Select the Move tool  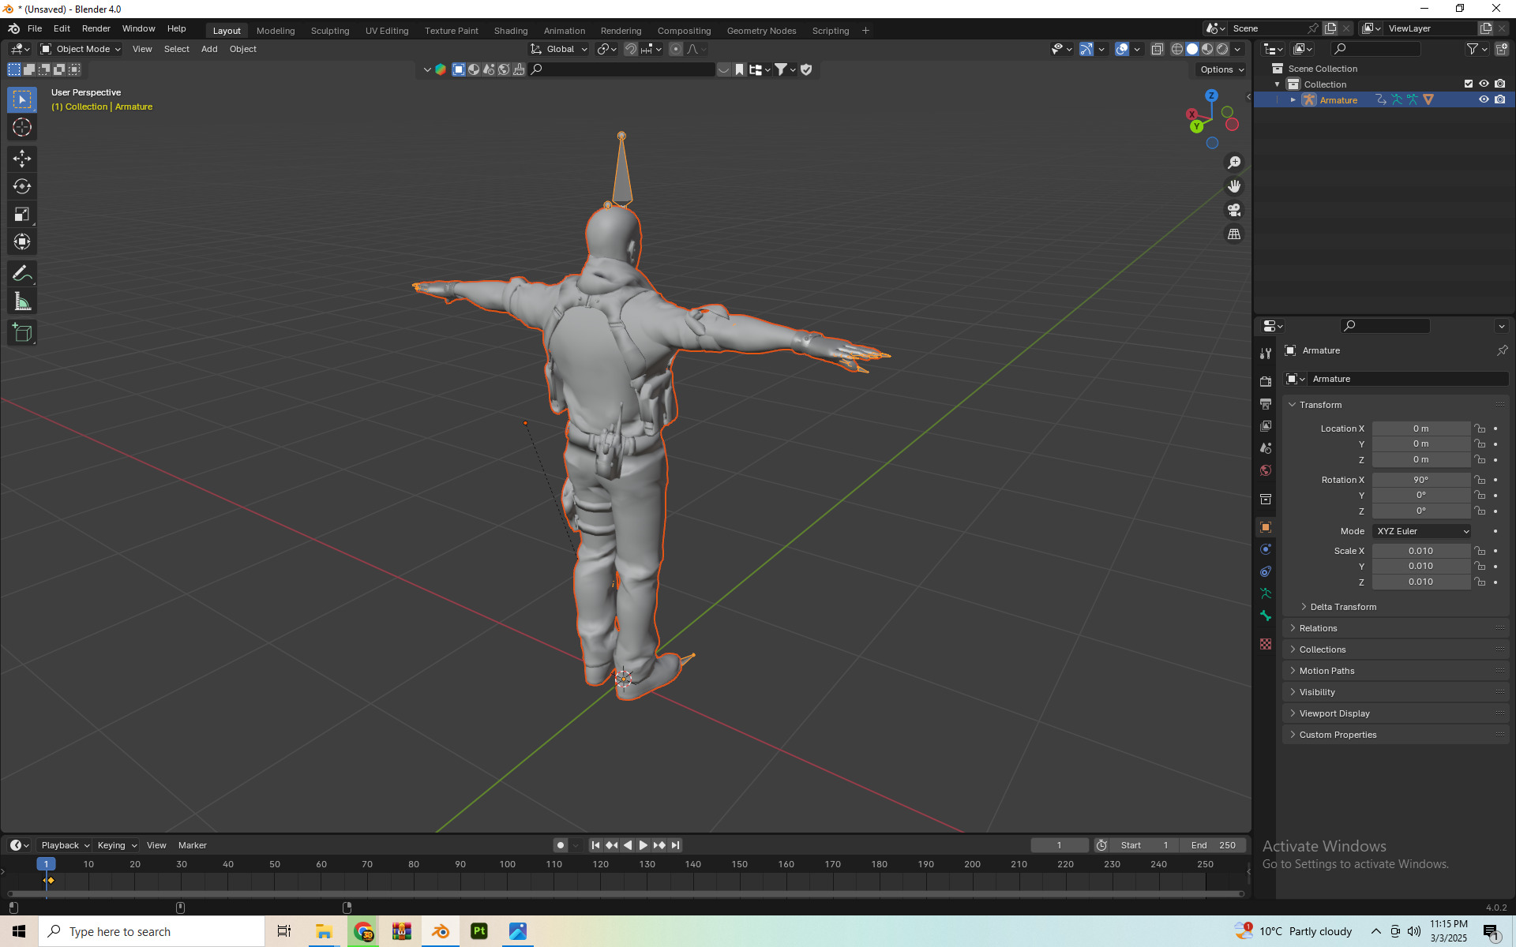[22, 159]
